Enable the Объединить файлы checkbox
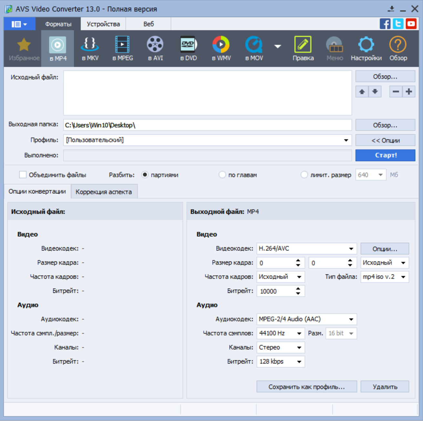The image size is (423, 421). pos(23,175)
